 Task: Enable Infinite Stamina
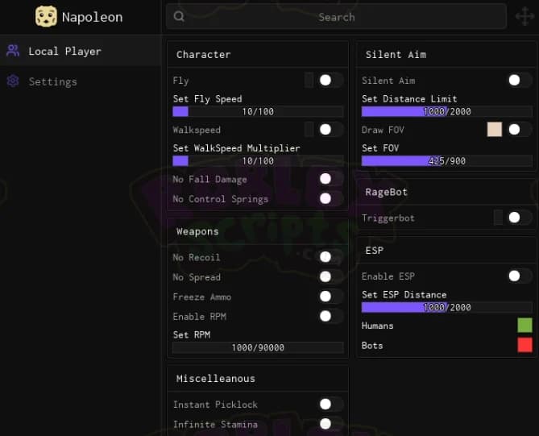[330, 424]
